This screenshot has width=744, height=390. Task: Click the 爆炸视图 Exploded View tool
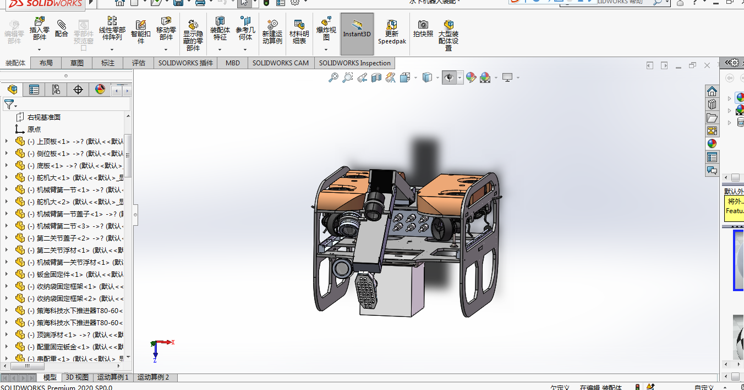point(326,29)
